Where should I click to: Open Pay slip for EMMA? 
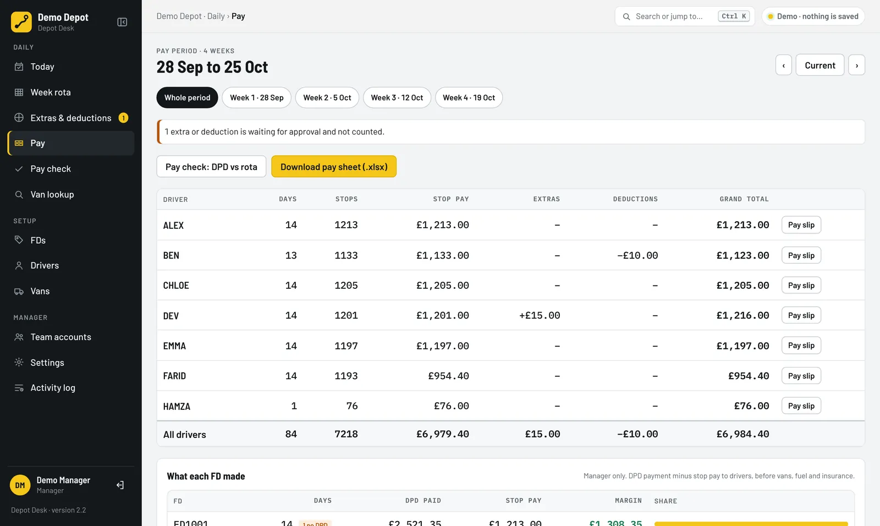[x=801, y=346]
